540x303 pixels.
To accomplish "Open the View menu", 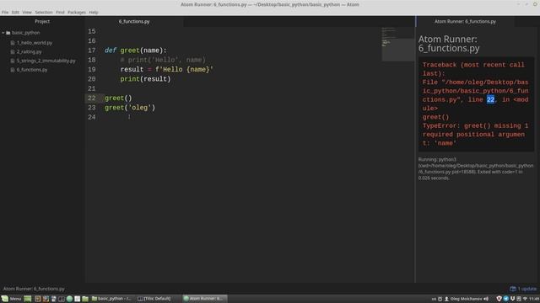I will coord(27,12).
